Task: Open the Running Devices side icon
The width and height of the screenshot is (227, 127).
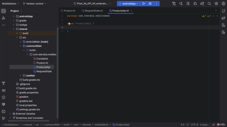Action: coord(223,32)
